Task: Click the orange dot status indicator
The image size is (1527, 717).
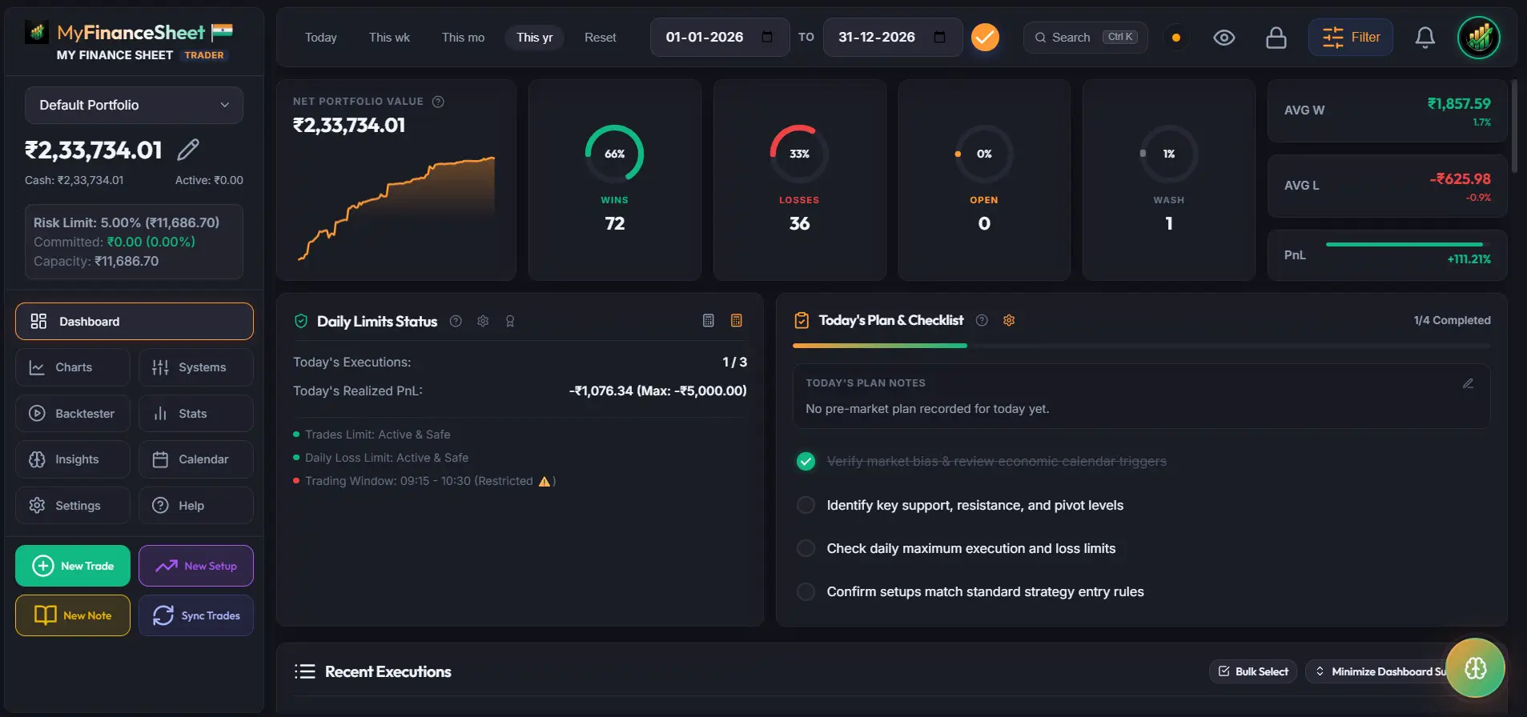Action: [x=1176, y=38]
